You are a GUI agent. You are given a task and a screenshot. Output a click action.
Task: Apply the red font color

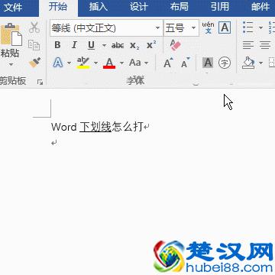109,63
